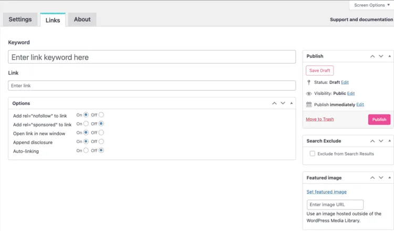The image size is (394, 231).
Task: Move the Featured image box up
Action: point(372,178)
